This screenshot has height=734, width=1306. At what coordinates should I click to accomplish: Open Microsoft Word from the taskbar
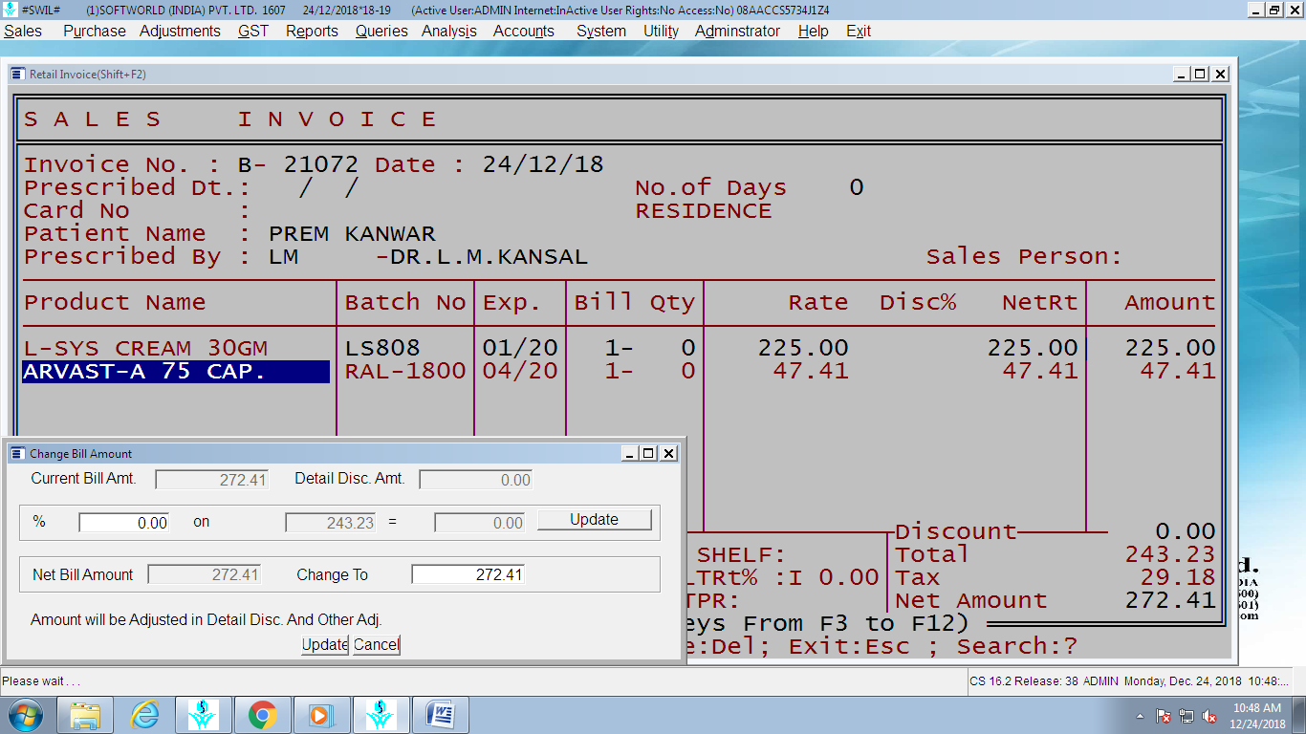point(440,715)
